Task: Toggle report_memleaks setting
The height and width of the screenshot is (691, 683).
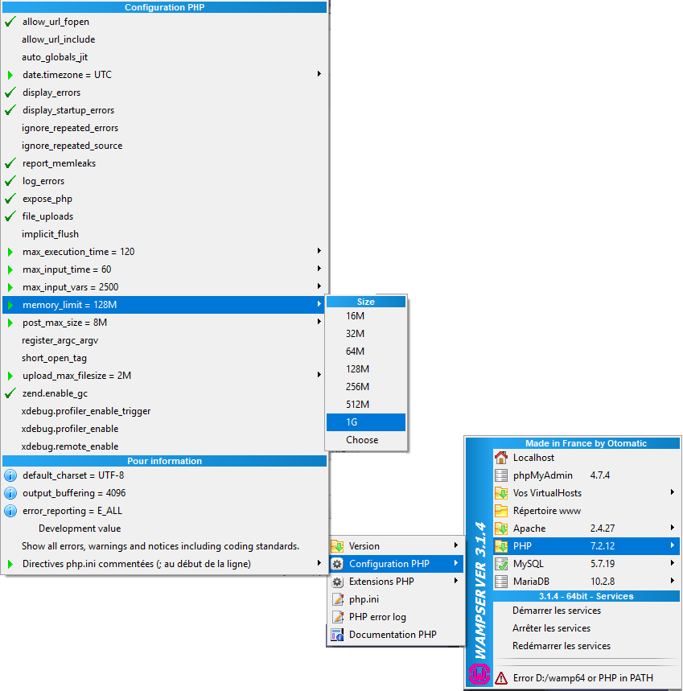Action: [x=164, y=163]
